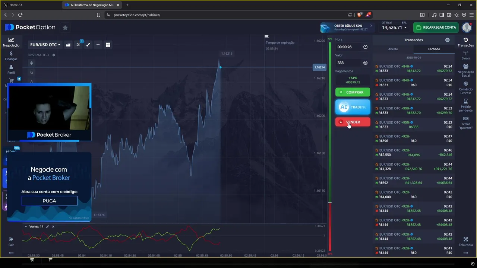Open the multi-chart grid layout icon
Image resolution: width=477 pixels, height=268 pixels.
pyautogui.click(x=108, y=45)
